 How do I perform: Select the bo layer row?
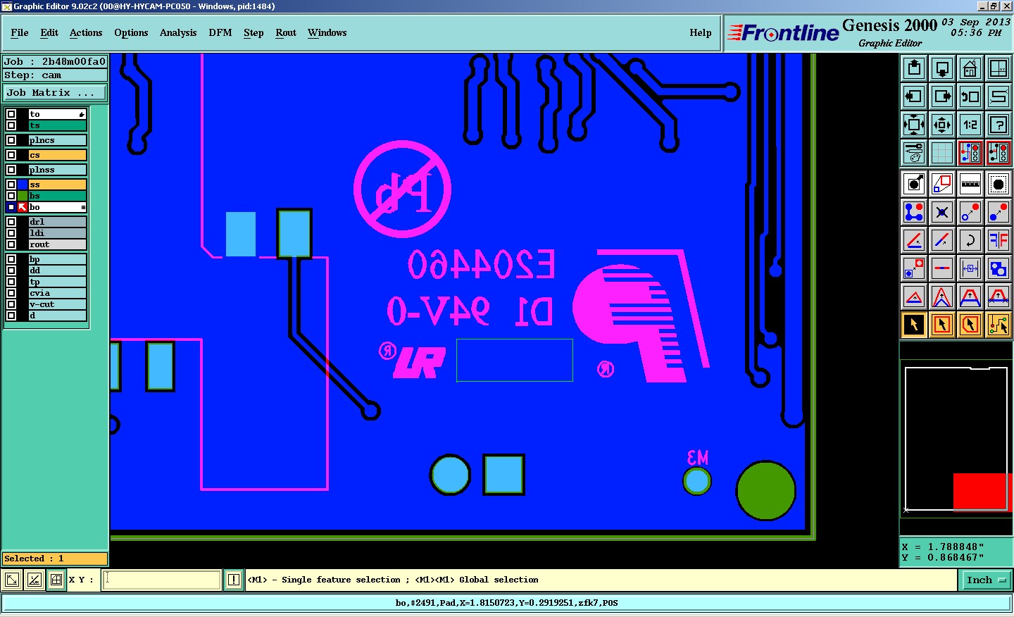click(57, 207)
